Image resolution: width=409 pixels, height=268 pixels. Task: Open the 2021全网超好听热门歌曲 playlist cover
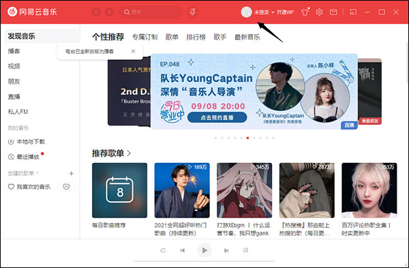(x=182, y=190)
